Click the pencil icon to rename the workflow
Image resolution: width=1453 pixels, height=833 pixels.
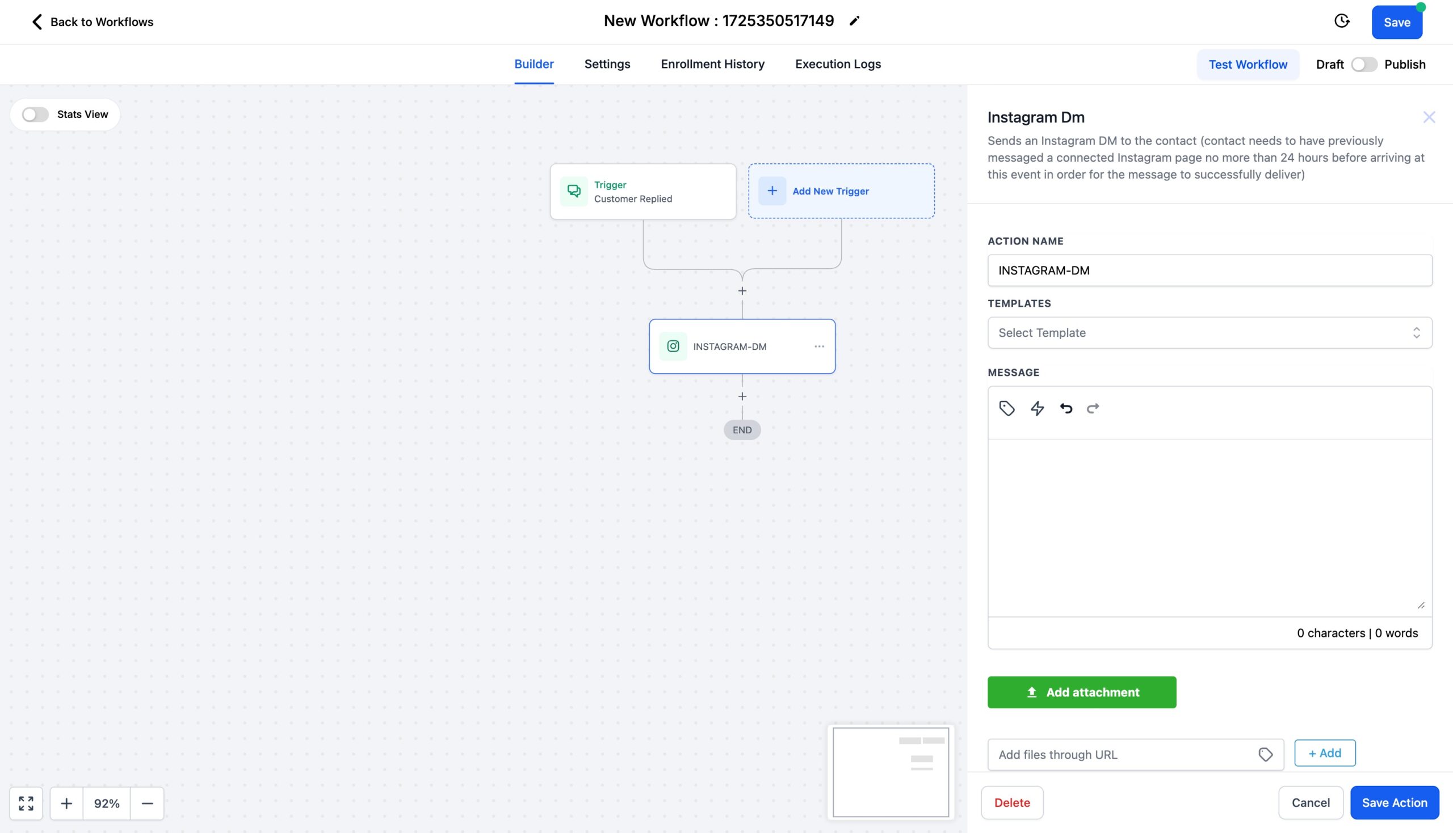854,20
